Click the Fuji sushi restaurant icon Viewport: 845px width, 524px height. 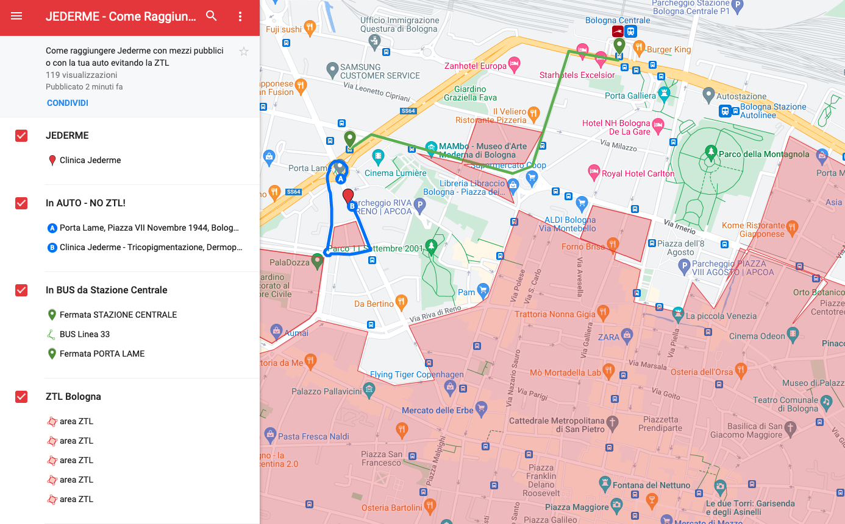click(x=310, y=26)
